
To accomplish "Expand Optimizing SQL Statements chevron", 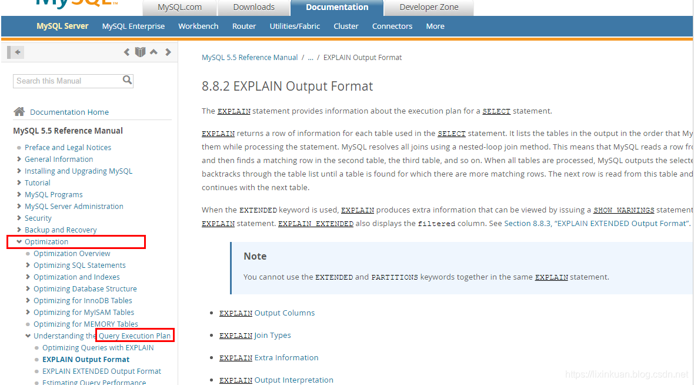I will [x=28, y=265].
